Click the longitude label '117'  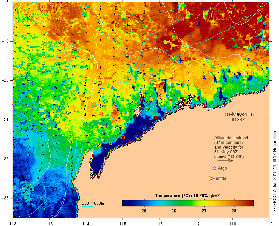[196, 224]
